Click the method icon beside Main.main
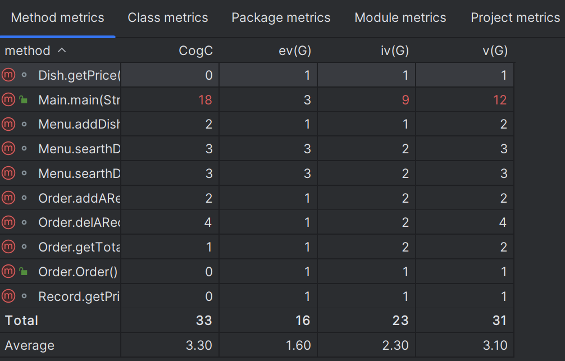This screenshot has height=361, width=565. pyautogui.click(x=8, y=100)
